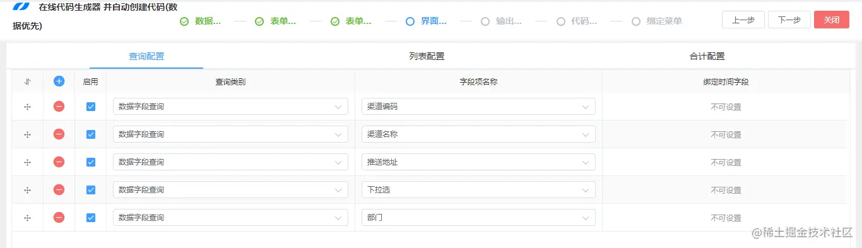862x248 pixels.
Task: Click the 绑定菜单 step circle icon
Action: click(636, 21)
